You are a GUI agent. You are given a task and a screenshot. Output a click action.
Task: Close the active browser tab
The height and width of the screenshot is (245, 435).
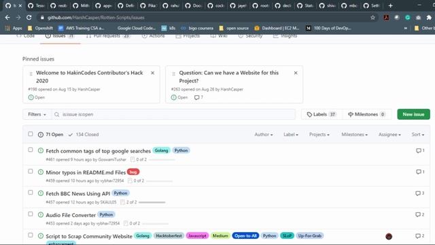click(20, 5)
